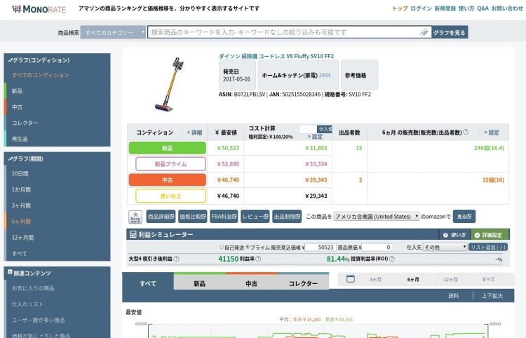Collapse the 関連コンテンツ sidebar section
526x338 pixels.
(x=10, y=272)
